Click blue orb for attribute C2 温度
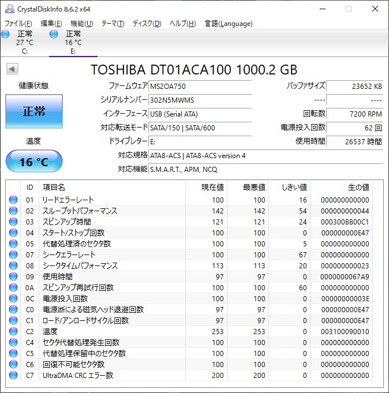 13,331
